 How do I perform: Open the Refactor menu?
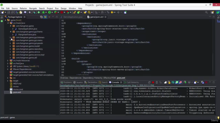tap(23, 9)
